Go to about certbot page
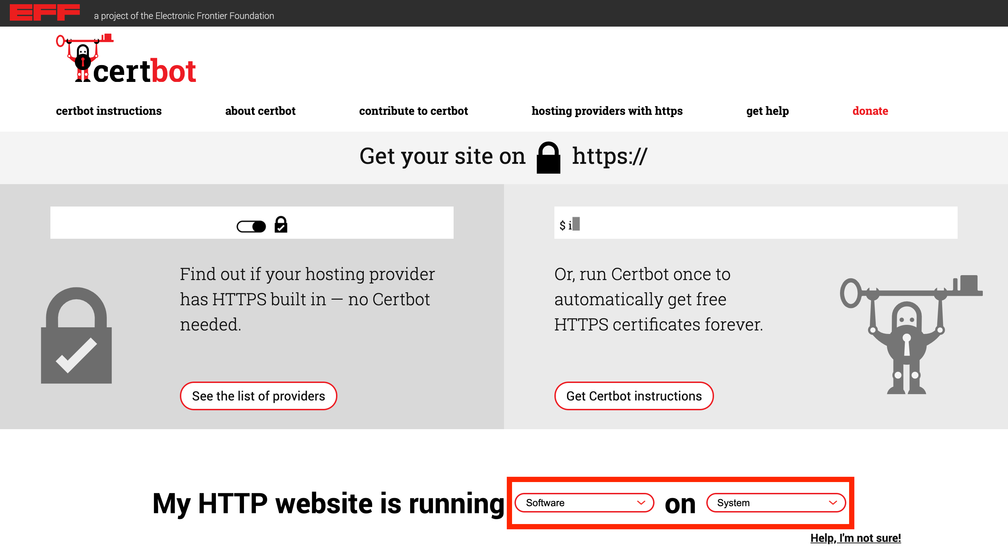Screen dimensions: 1008x551 (260, 111)
